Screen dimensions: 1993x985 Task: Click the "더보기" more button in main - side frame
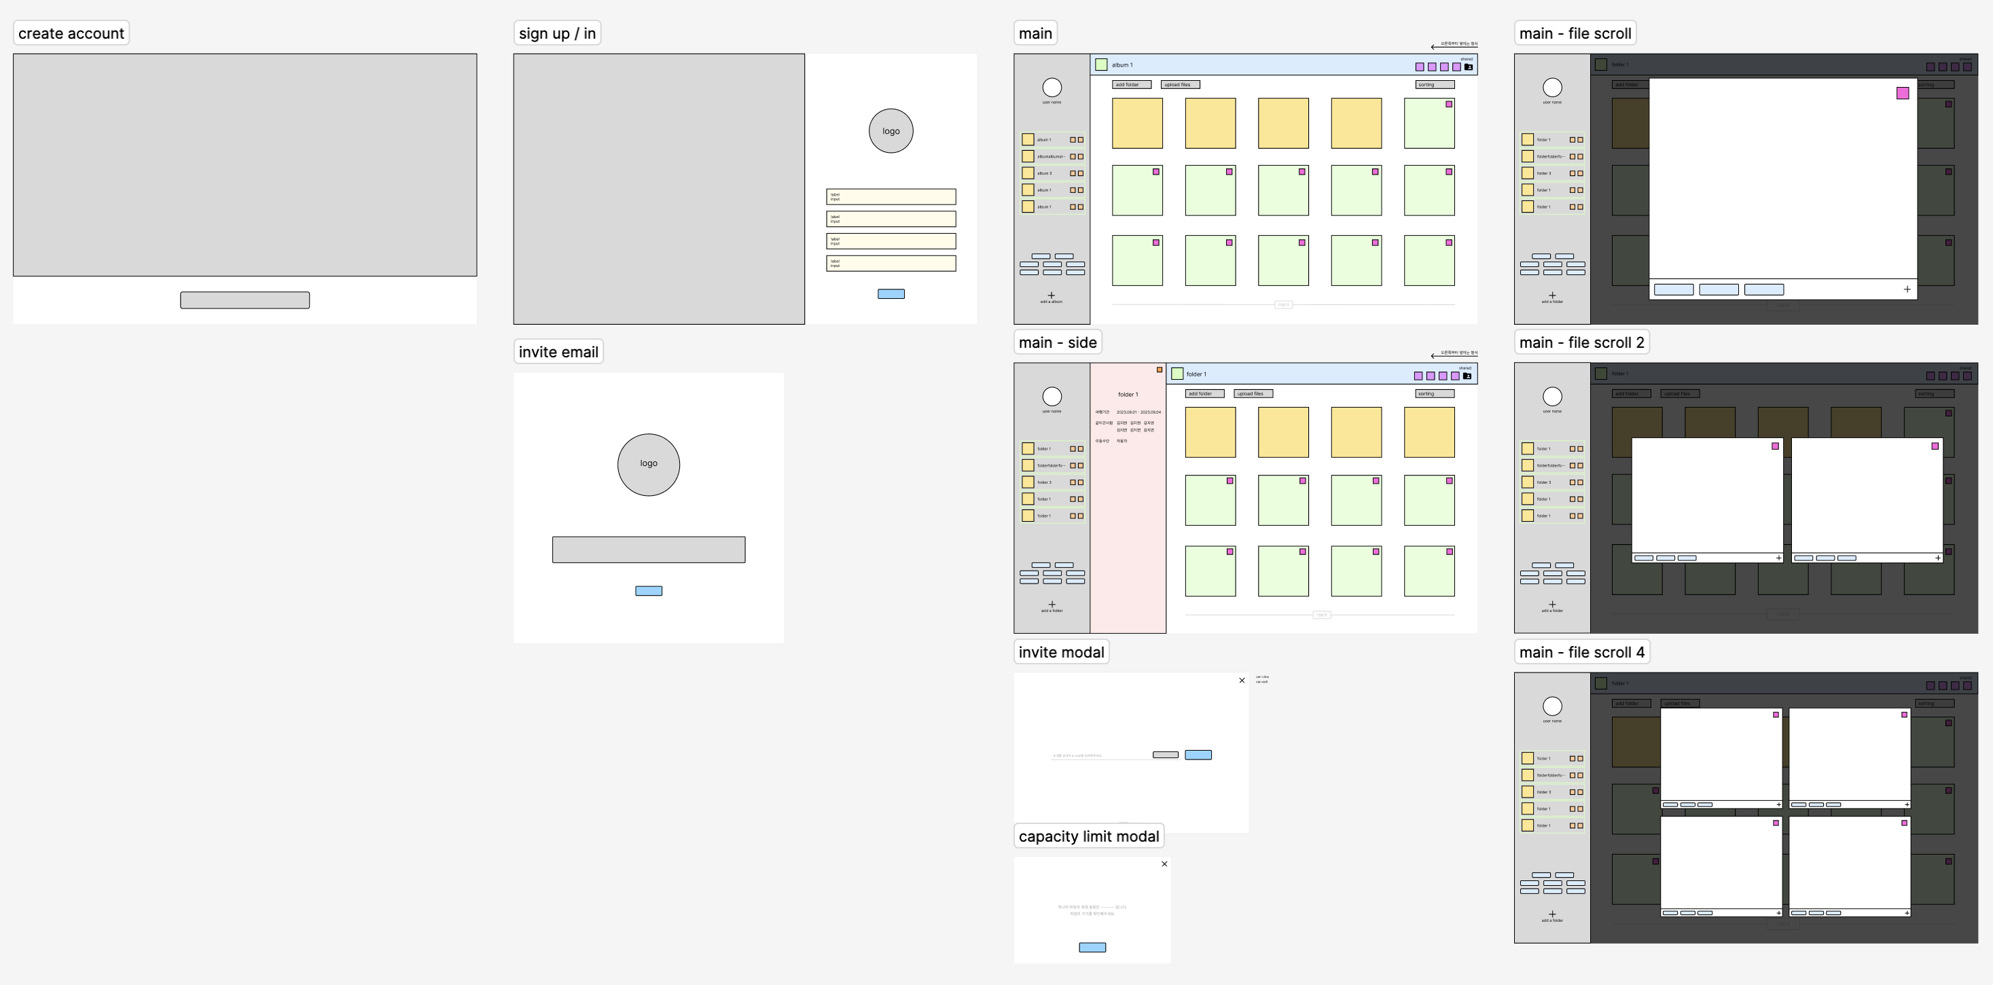tap(1321, 615)
